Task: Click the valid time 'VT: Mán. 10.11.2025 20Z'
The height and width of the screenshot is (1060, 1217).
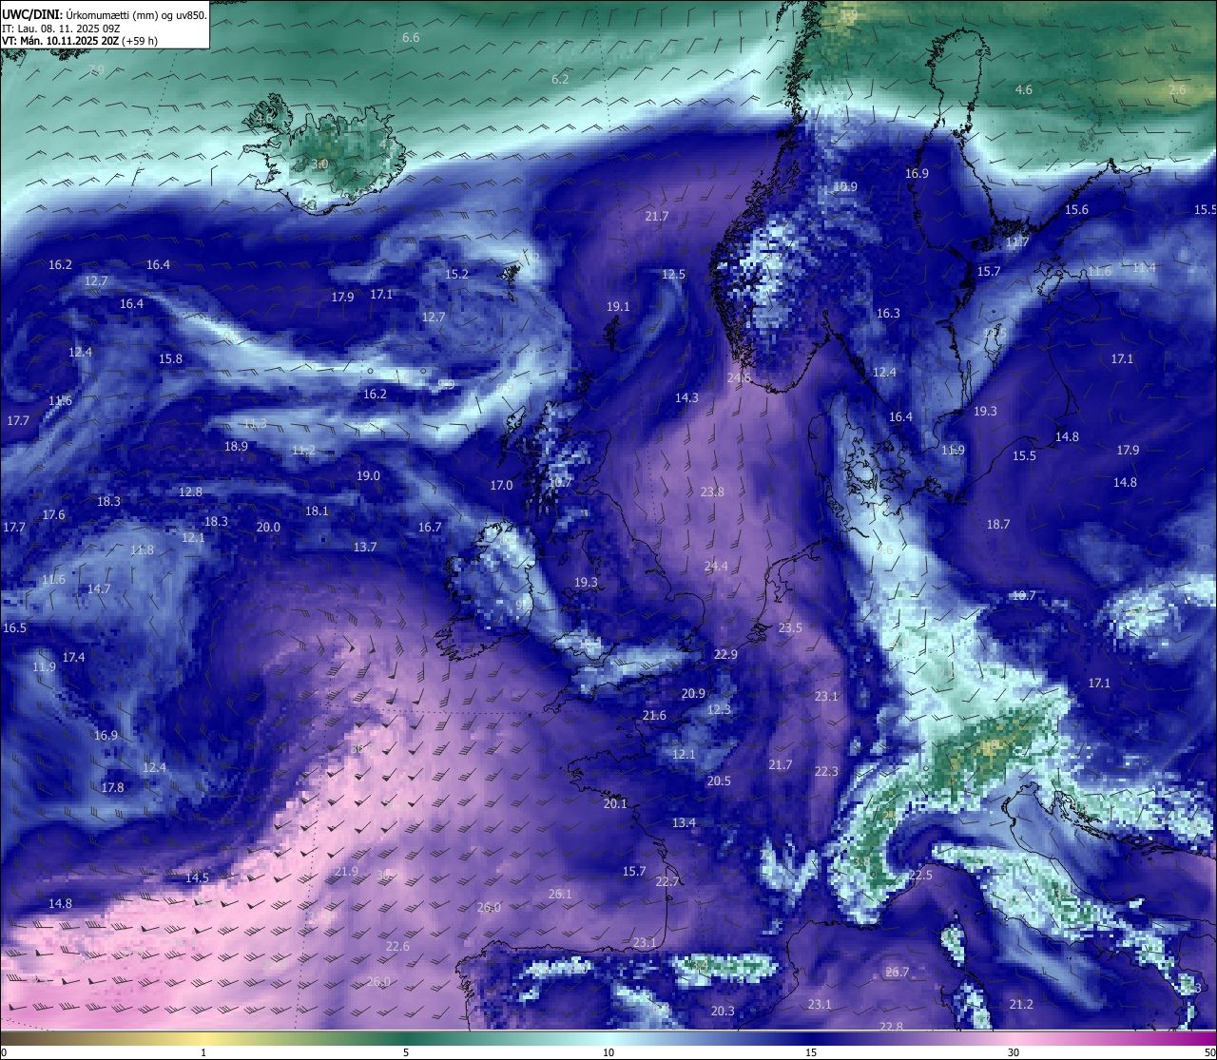Action: tap(60, 41)
